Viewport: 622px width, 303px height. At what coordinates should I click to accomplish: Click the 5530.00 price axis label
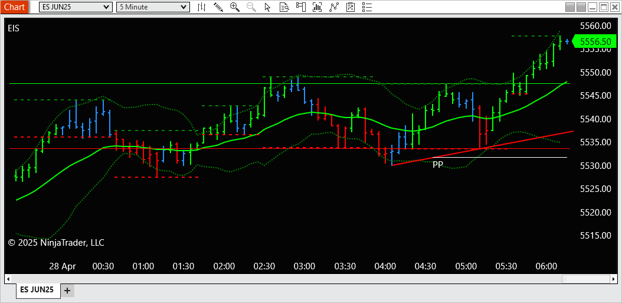click(x=595, y=165)
